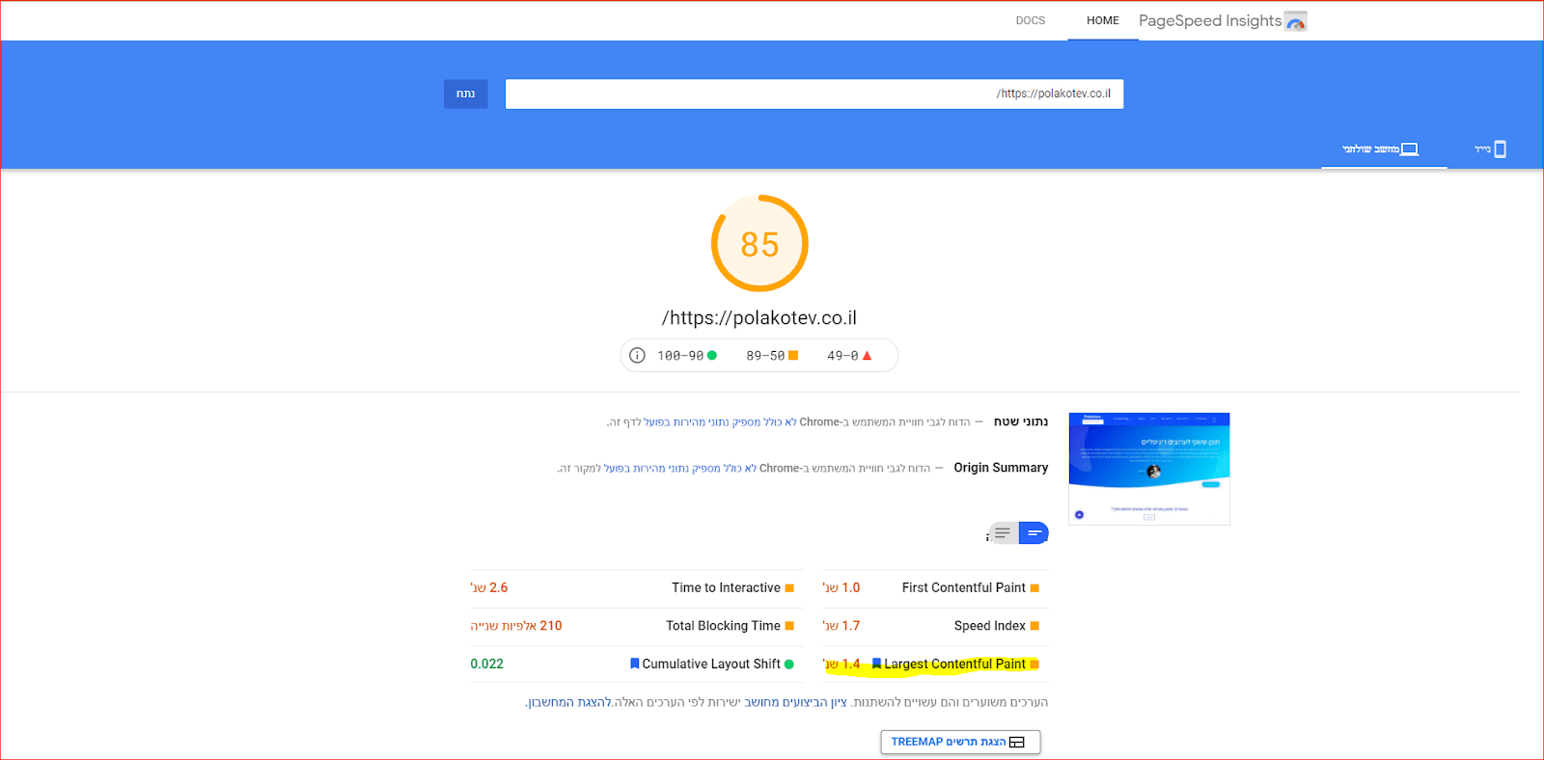Click the orange status square for Largest Contentful Paint
This screenshot has width=1544, height=760.
coord(1034,664)
